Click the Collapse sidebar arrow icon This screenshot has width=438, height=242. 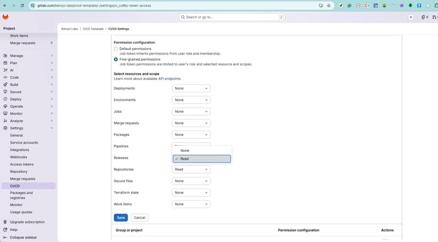pos(5,237)
